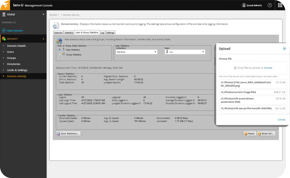Select the 2106_servu_WFH_SafeDataTransfer file row
This screenshot has height=178, width=290.
tap(253, 84)
